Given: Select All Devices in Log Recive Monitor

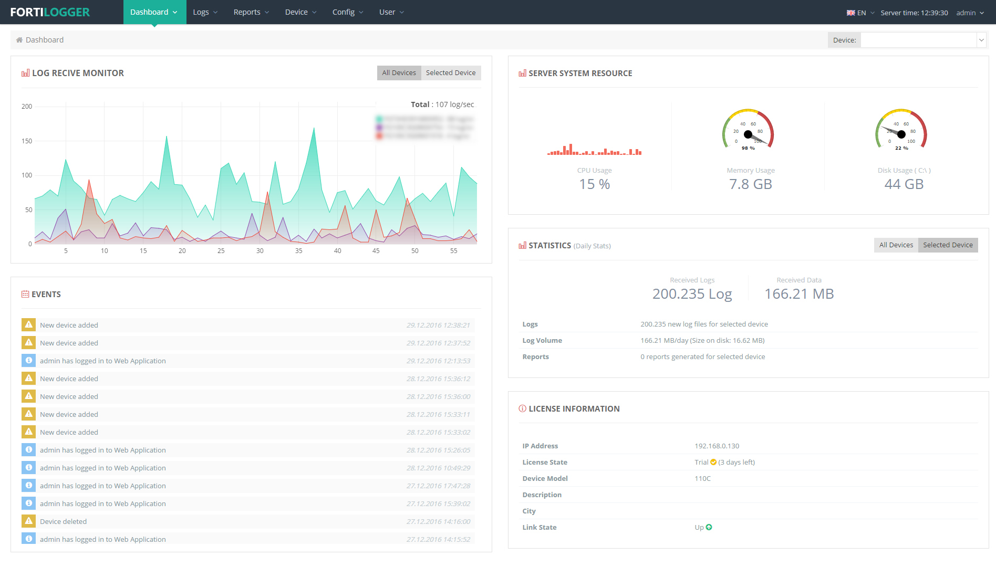Looking at the screenshot, I should 399,73.
